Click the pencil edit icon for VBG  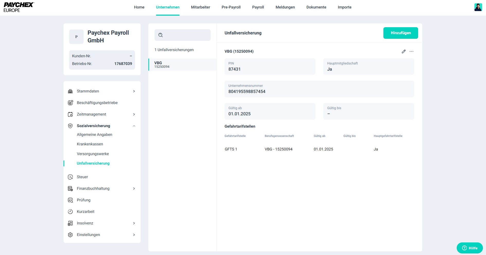403,51
